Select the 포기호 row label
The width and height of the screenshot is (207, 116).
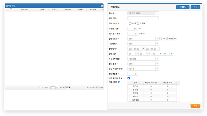(x=136, y=86)
